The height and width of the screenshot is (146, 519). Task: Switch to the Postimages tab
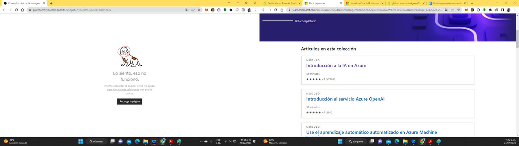point(447,3)
